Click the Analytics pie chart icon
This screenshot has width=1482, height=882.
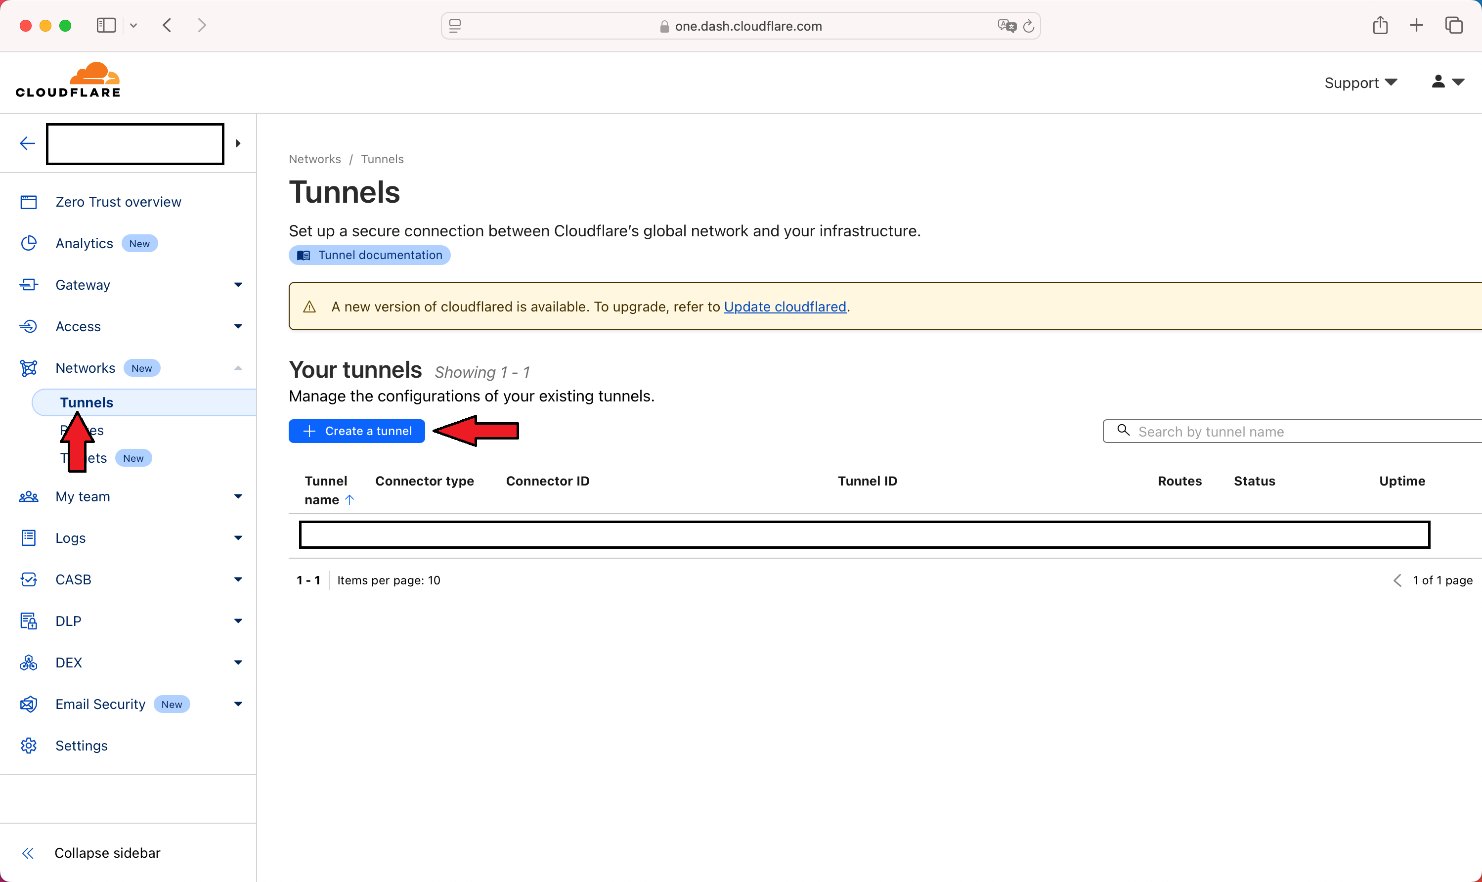(29, 244)
